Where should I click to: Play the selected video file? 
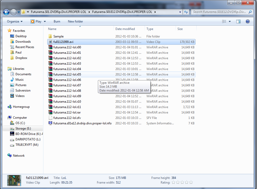(x=36, y=21)
